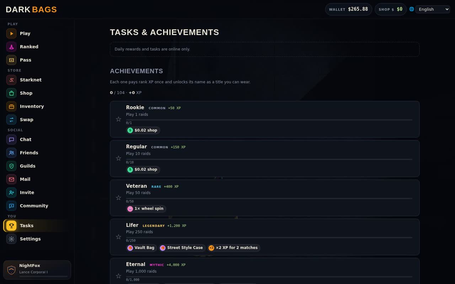Click the Play 50 raids text

coord(138,193)
